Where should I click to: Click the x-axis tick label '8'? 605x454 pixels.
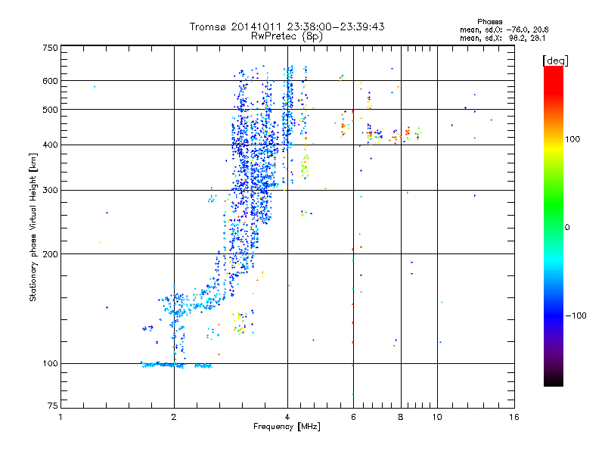click(x=401, y=417)
